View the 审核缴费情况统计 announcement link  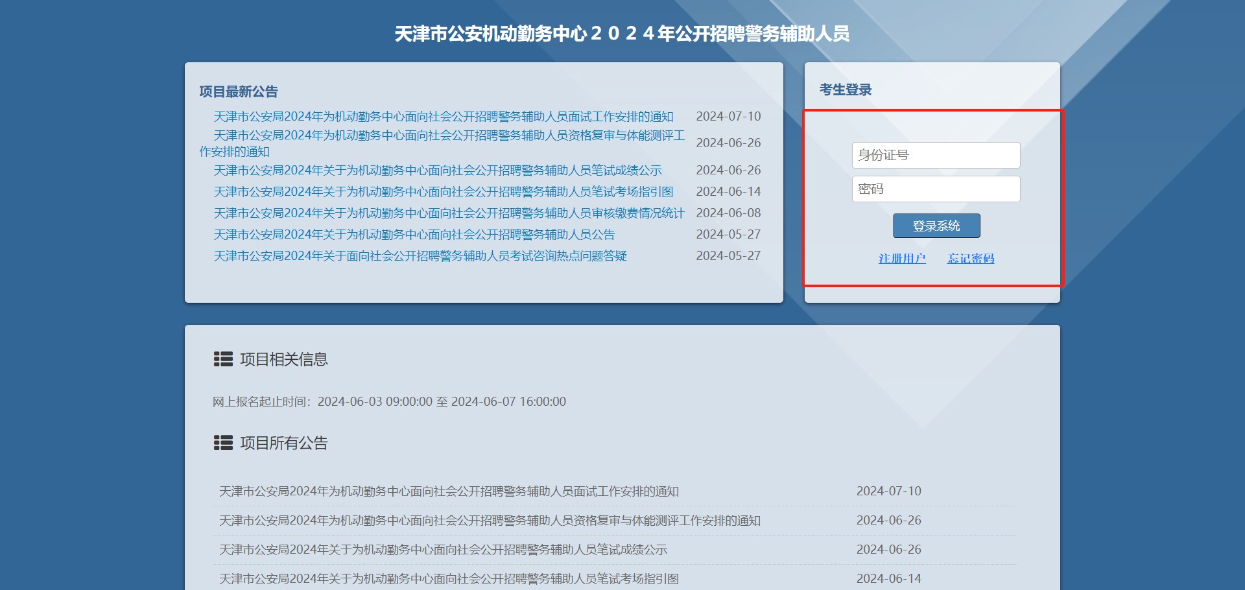449,213
